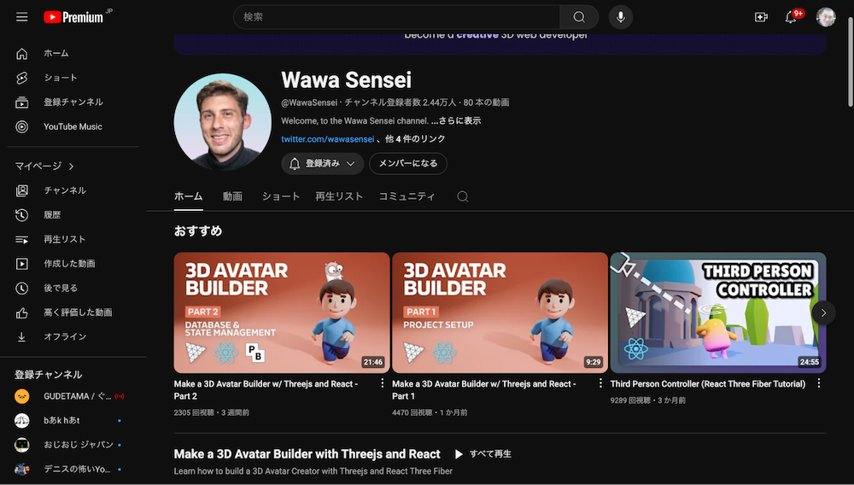
Task: Click the magnifier search button
Action: [579, 17]
